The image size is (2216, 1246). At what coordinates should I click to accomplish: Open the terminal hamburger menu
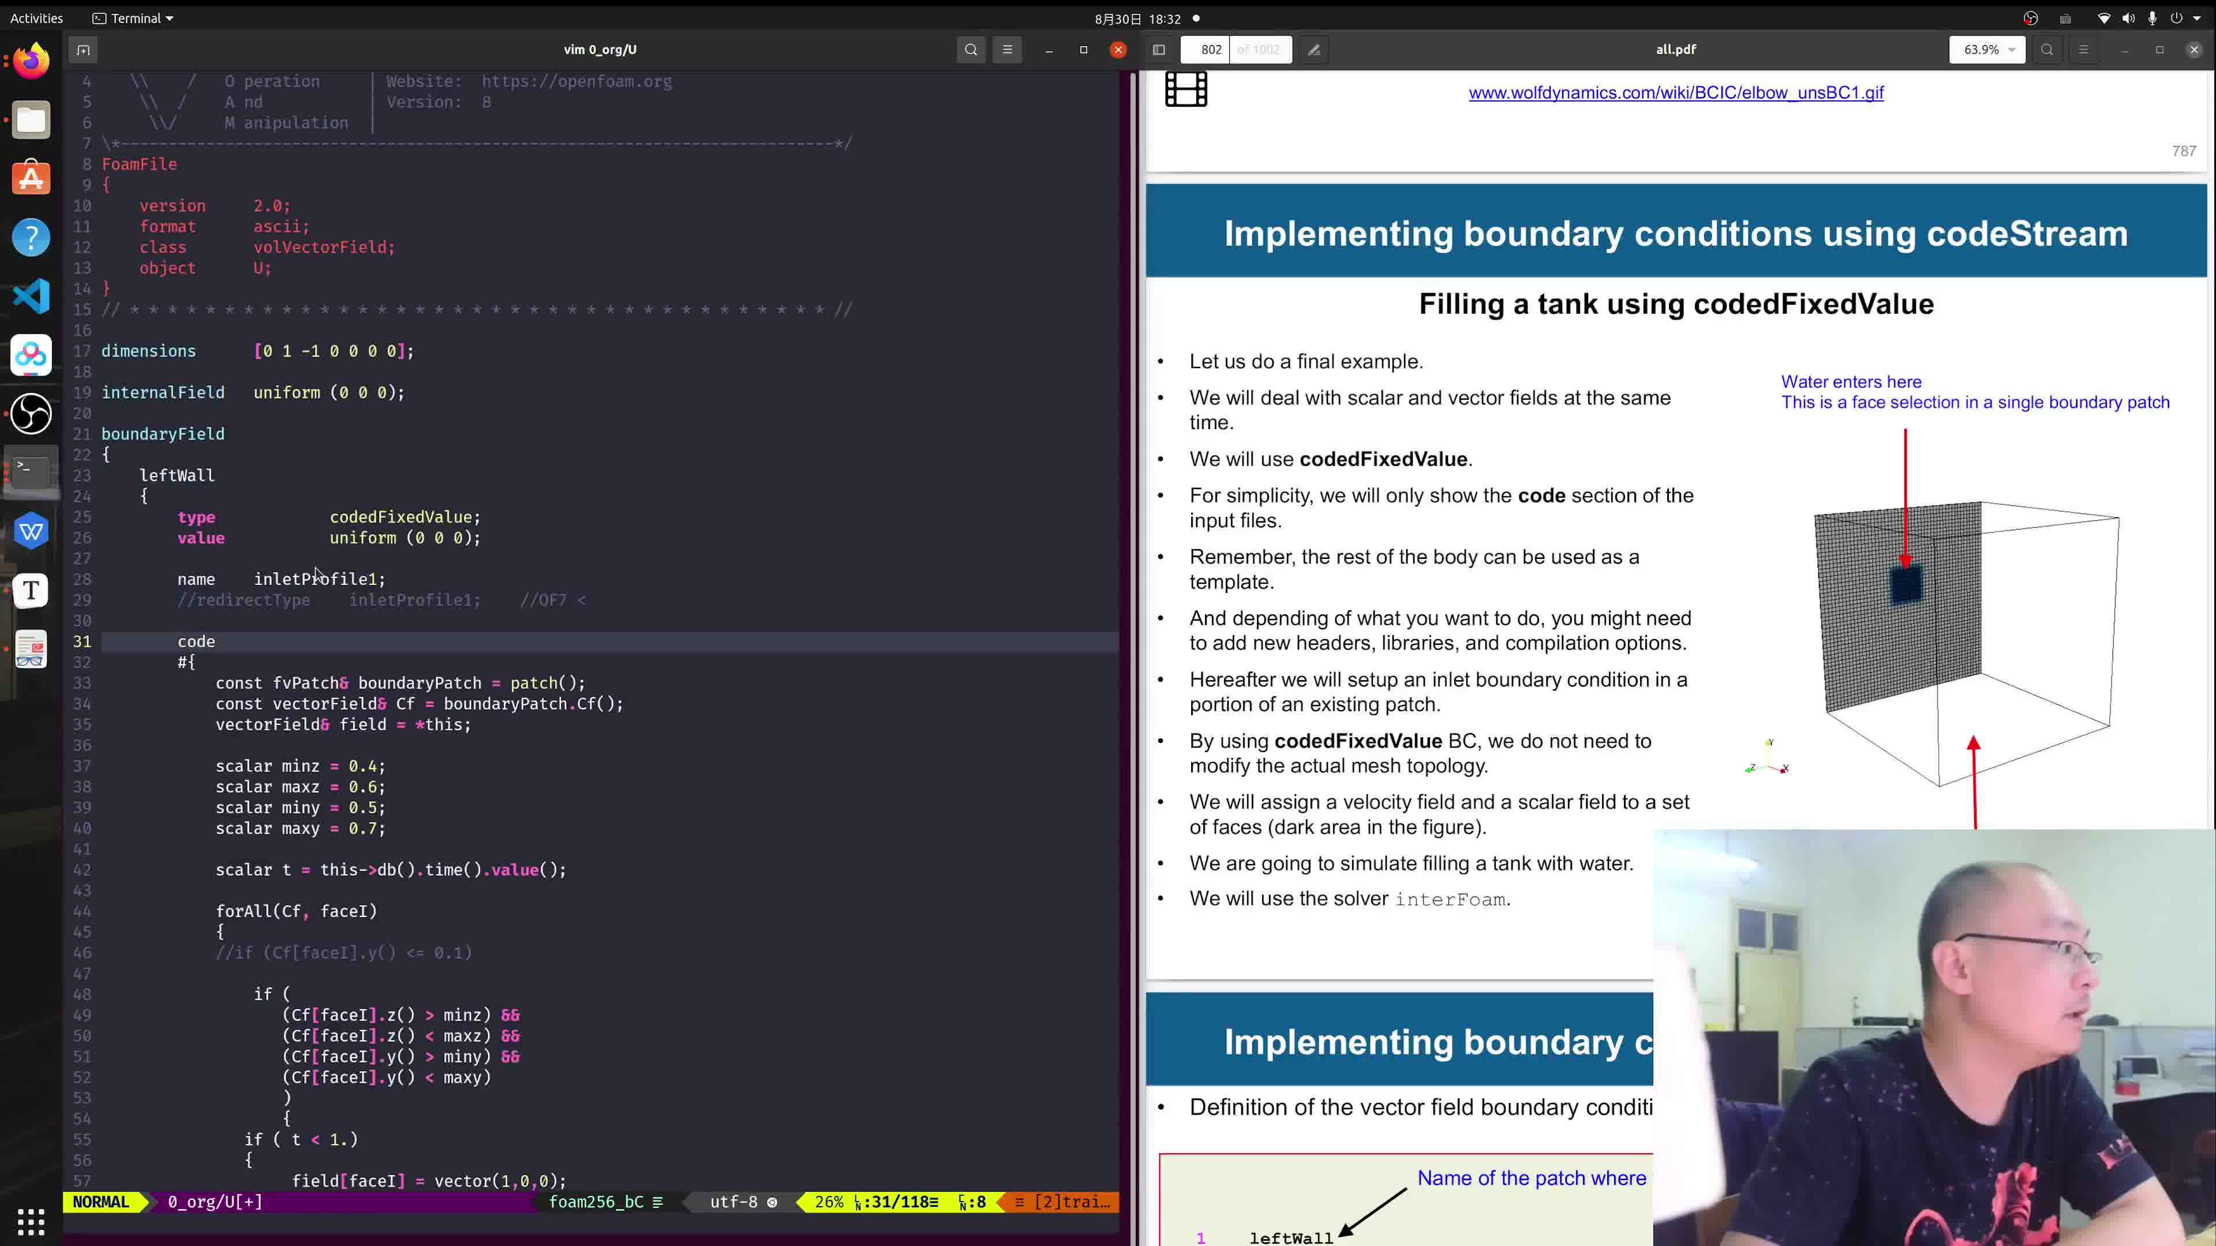click(x=1008, y=50)
